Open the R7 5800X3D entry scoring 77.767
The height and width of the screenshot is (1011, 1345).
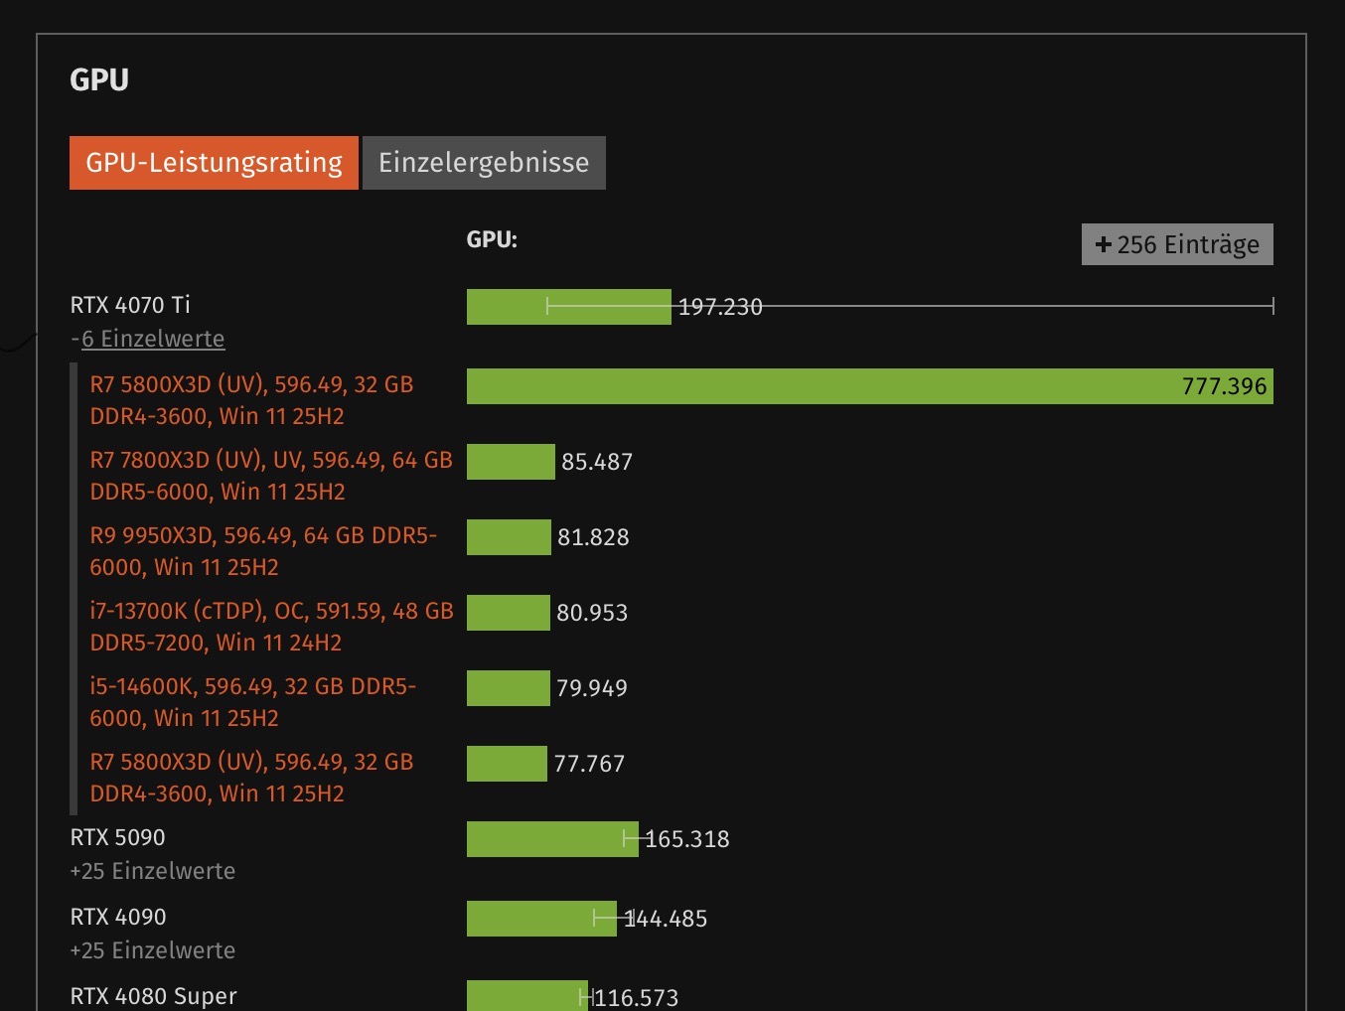point(251,778)
